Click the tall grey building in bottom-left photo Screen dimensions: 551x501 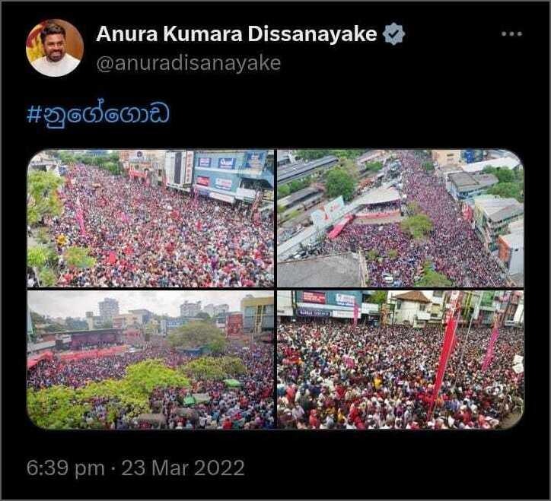(108, 309)
